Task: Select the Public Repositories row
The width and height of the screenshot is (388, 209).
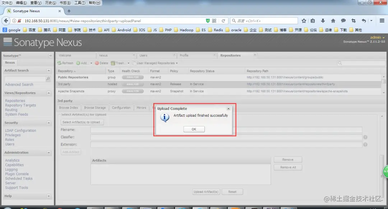Action: pos(219,78)
